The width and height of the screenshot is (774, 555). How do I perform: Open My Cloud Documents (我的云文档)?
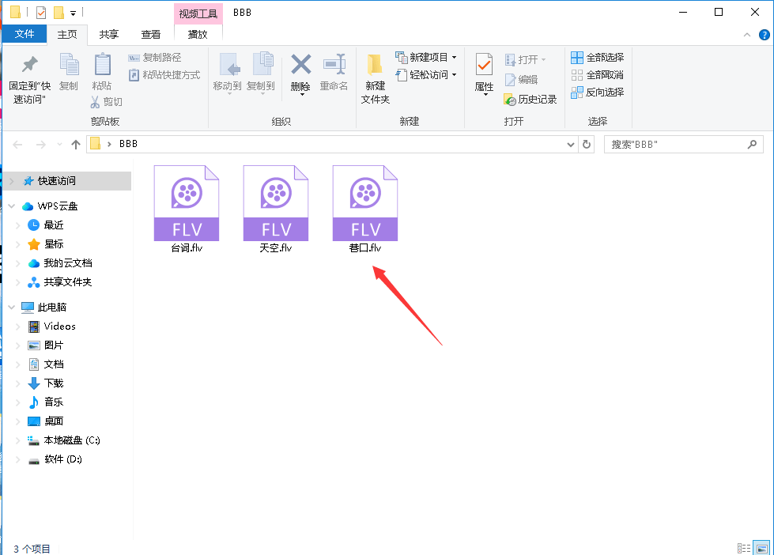pos(60,263)
